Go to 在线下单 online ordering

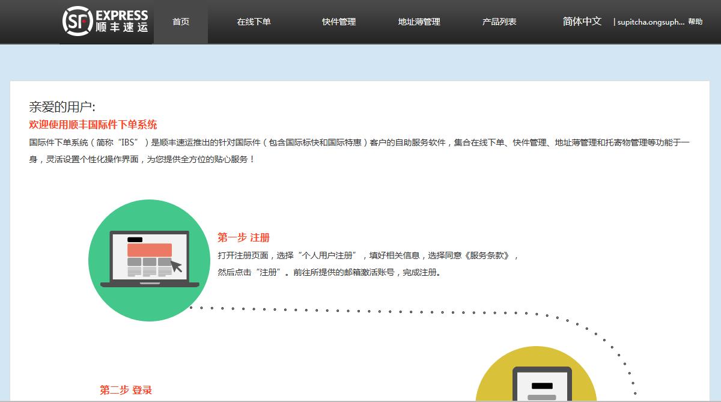coord(254,22)
